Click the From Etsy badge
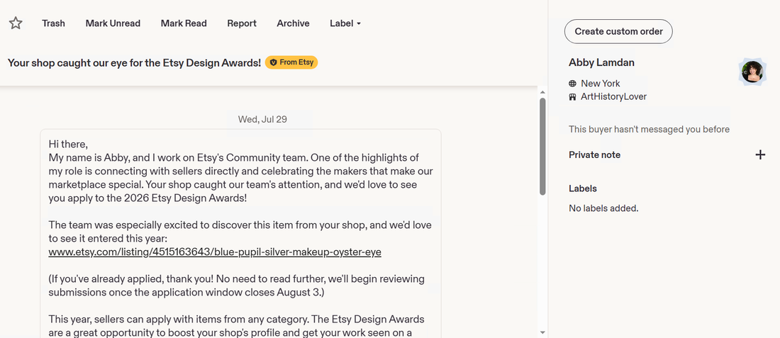This screenshot has height=338, width=780. click(291, 62)
